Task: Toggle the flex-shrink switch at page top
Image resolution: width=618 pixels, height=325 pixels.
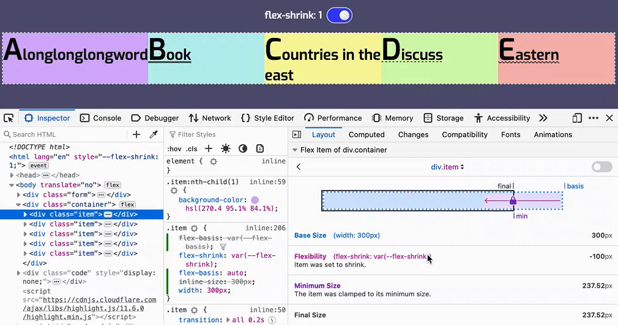Action: [340, 15]
